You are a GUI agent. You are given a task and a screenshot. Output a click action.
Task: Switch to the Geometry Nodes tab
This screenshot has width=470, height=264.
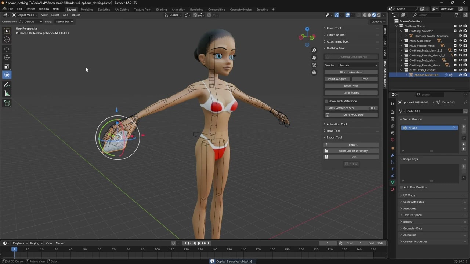coord(241,10)
